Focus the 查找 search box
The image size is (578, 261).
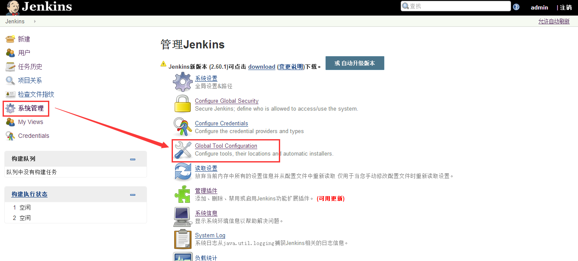[x=456, y=6]
